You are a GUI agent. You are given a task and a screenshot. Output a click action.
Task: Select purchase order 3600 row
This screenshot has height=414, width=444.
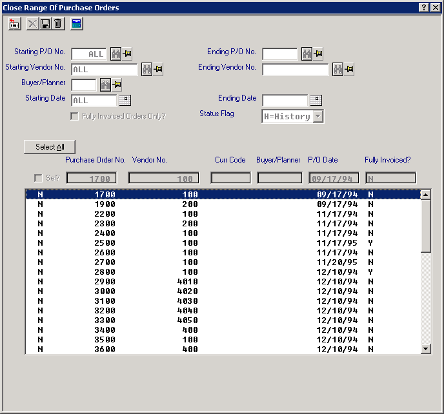coord(223,350)
